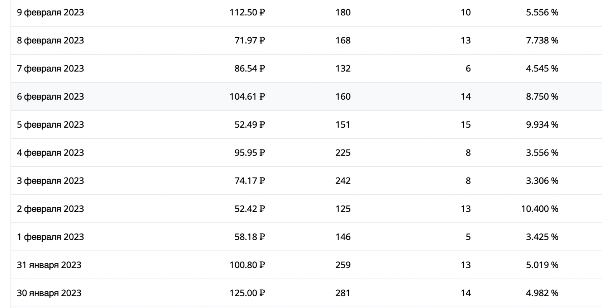Click the 112.50 ₽ amount cell
The width and height of the screenshot is (602, 308).
click(247, 13)
